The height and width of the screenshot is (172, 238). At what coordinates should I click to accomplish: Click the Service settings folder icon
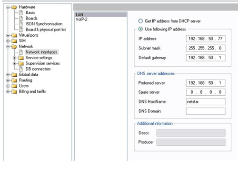(21, 58)
